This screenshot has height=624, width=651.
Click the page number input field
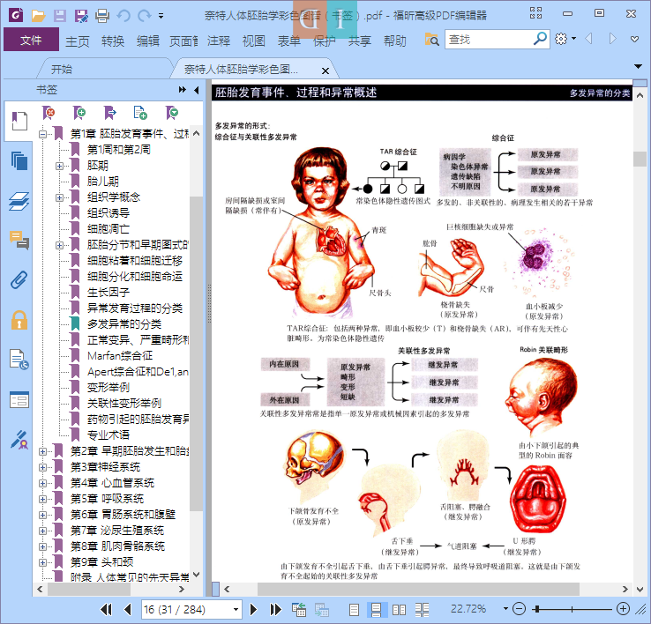pos(186,609)
